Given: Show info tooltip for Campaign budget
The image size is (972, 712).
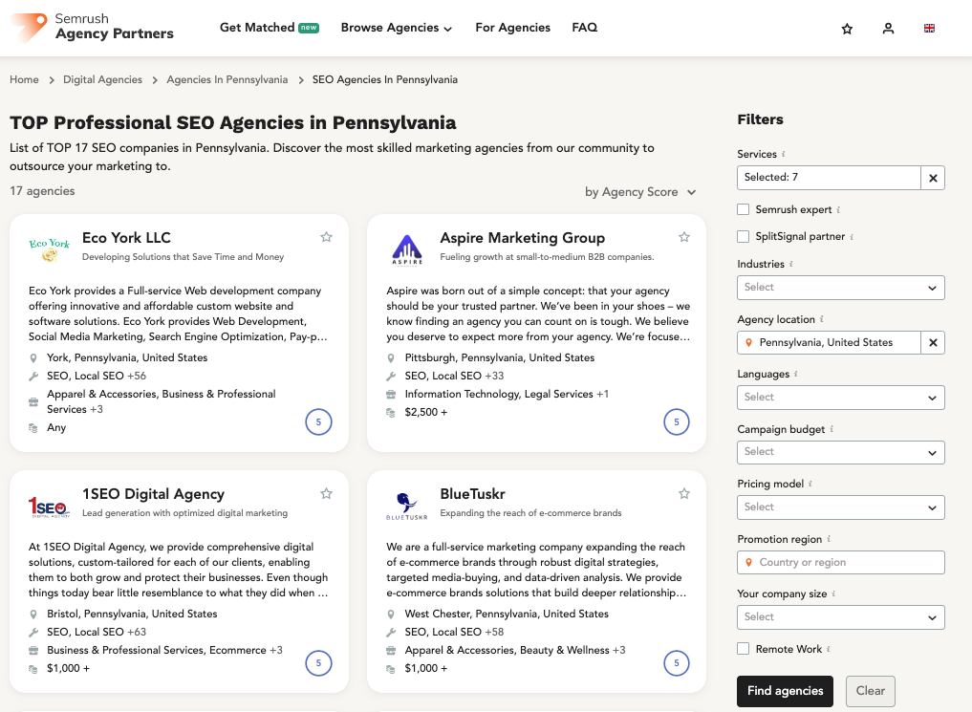Looking at the screenshot, I should click(x=832, y=429).
